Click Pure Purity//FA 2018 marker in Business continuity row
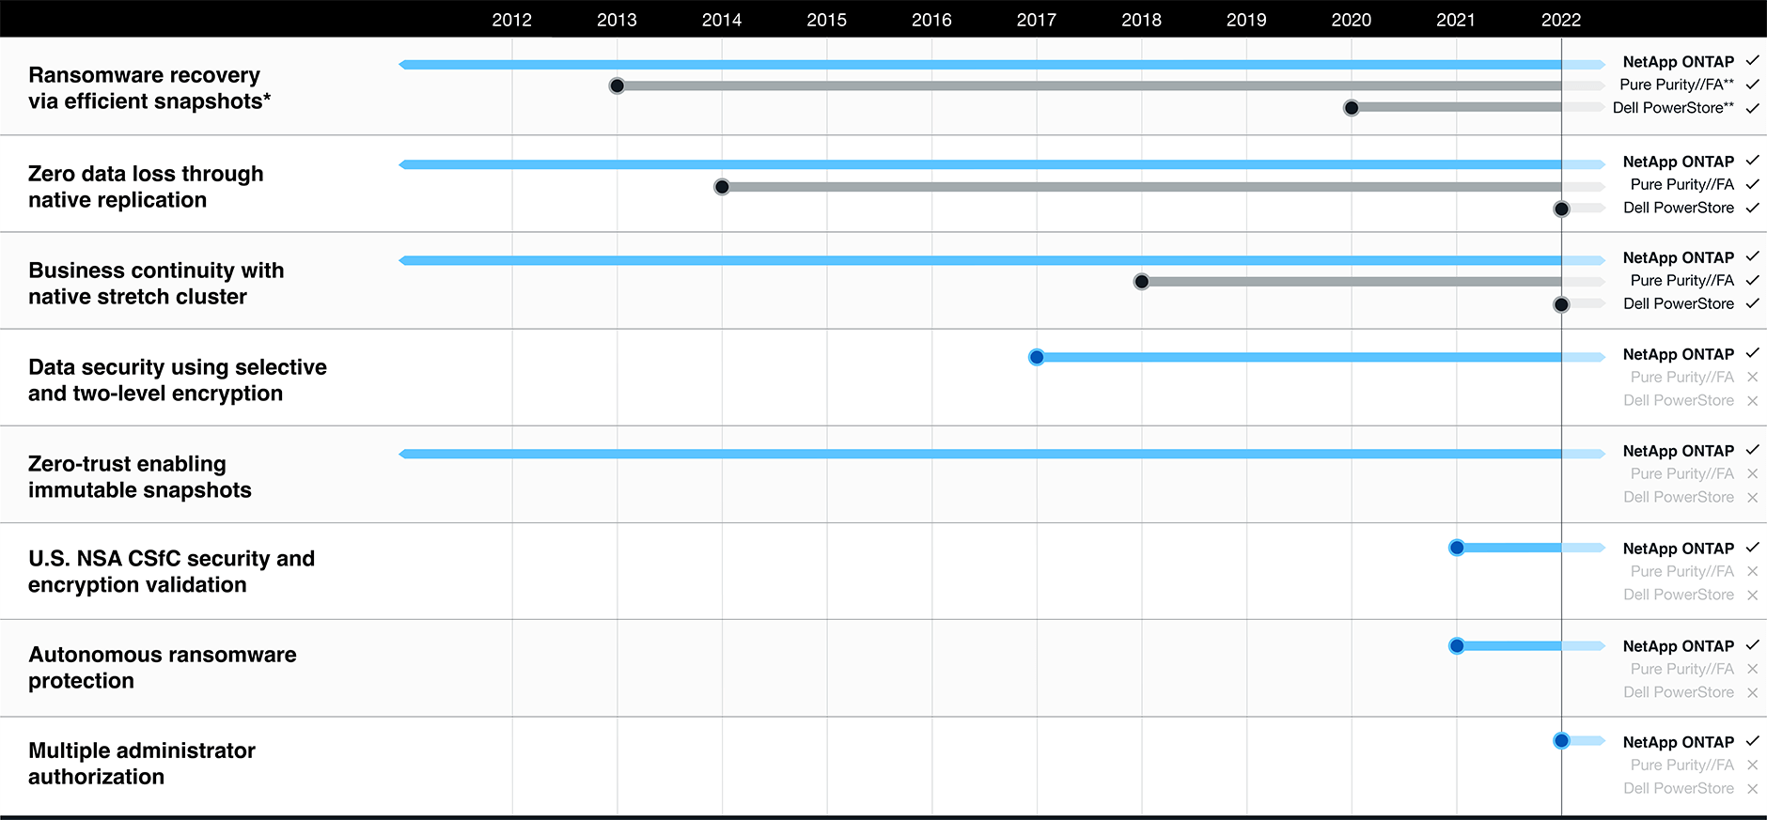Screen dimensions: 1767x820 [x=1141, y=282]
